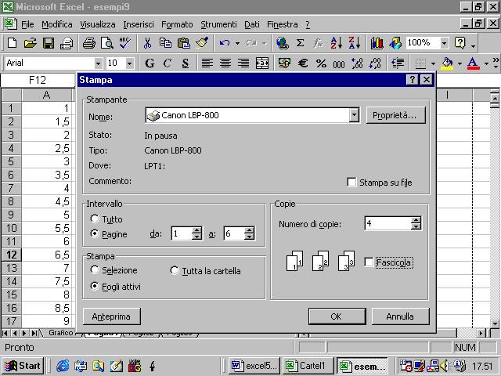Open the Strumenti menu

[x=218, y=24]
